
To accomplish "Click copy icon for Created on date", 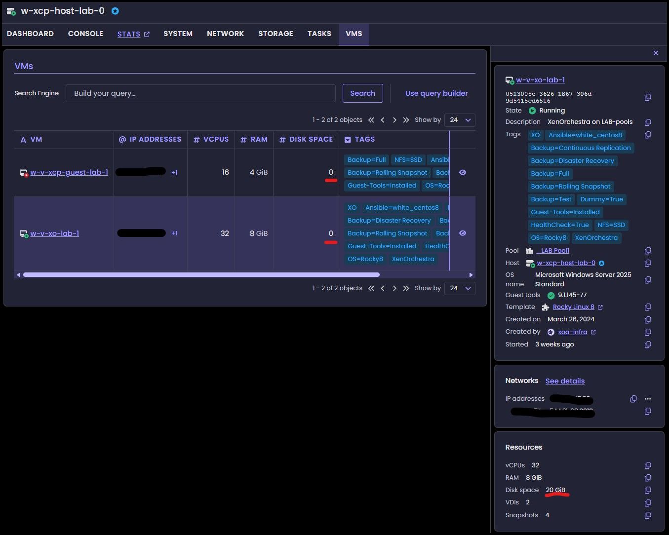I will [648, 319].
